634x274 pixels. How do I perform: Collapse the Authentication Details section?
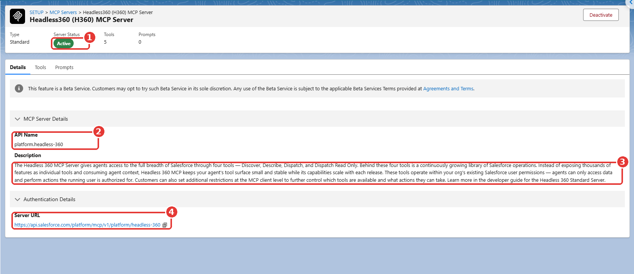17,199
